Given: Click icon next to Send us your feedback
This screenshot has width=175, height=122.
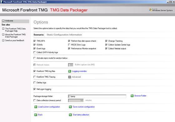Looking at the screenshot, I should pos(3,40).
